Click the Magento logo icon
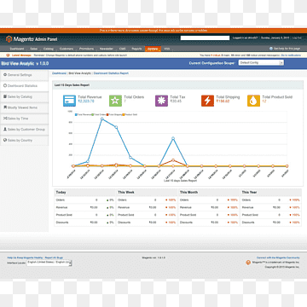The image size is (307, 307). point(9,39)
